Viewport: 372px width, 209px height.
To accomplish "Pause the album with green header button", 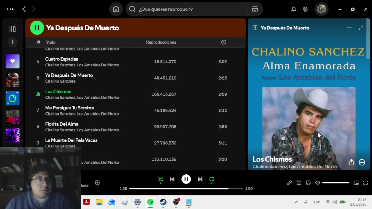I will click(37, 28).
